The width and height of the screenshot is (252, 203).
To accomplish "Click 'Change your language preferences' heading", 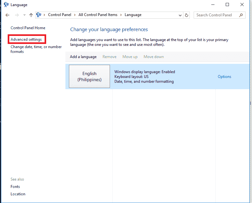I will (109, 30).
